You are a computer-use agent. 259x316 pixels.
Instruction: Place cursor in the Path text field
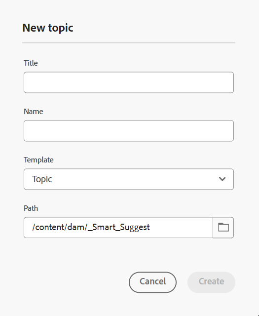click(118, 228)
